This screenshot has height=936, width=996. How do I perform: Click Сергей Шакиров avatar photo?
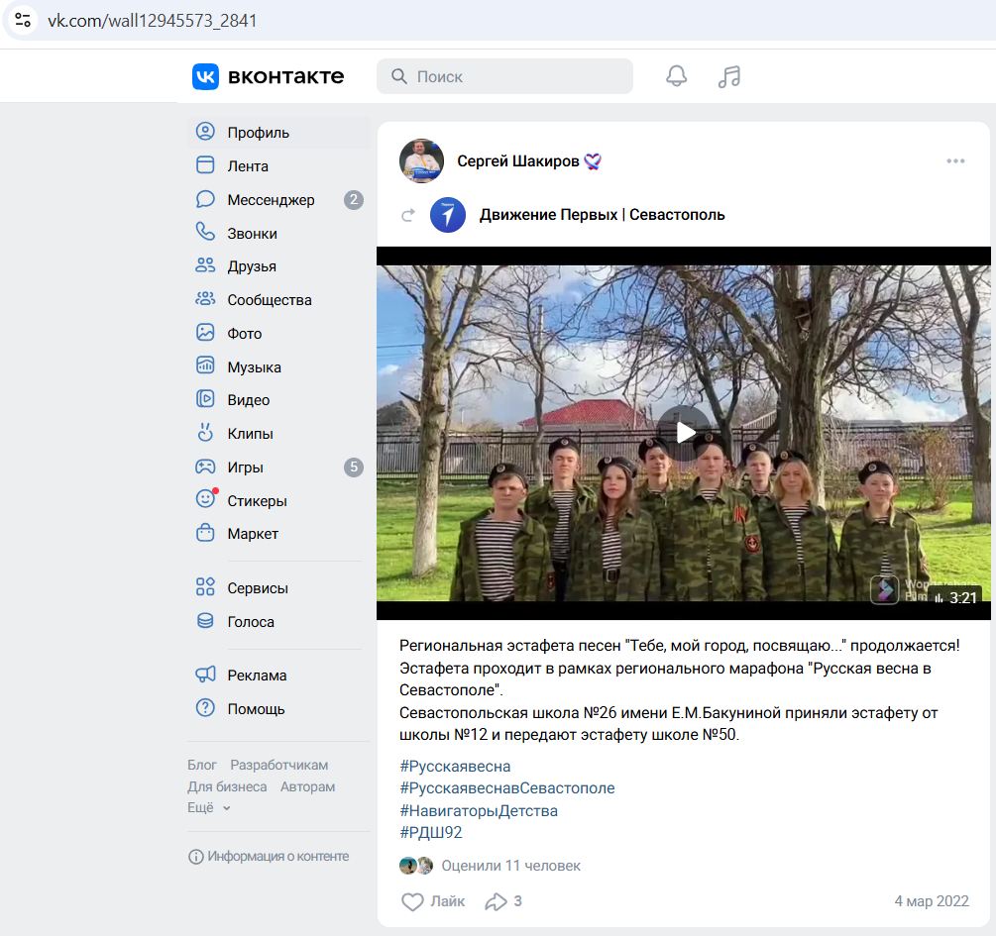tap(421, 161)
